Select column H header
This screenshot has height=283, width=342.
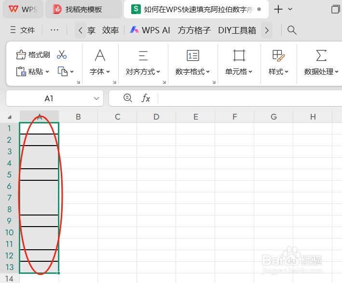coord(313,117)
